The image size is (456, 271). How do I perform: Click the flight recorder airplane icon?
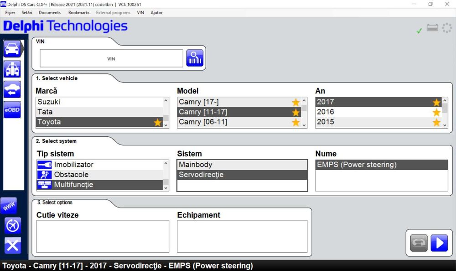tap(12, 225)
